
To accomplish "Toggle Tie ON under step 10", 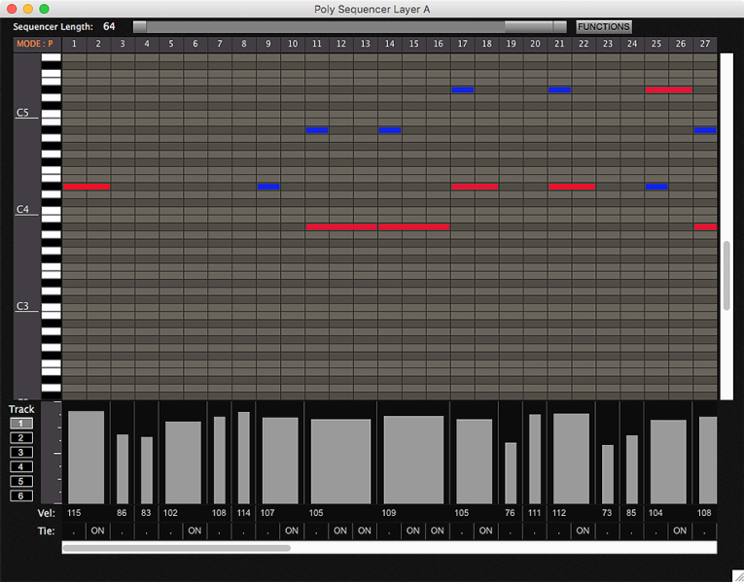I will pos(292,532).
